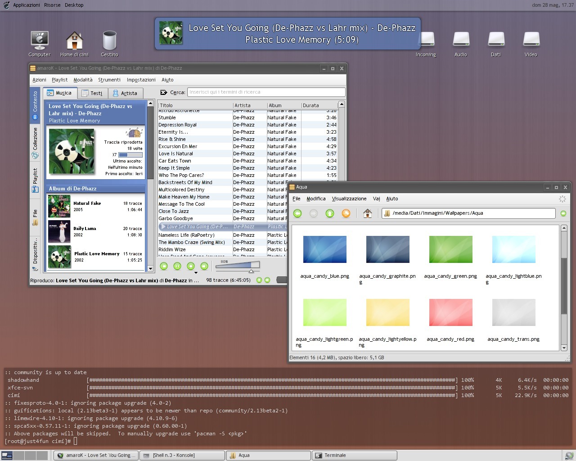This screenshot has width=576, height=461.
Task: Switch to the Musica tab in amaroK
Action: (x=60, y=93)
